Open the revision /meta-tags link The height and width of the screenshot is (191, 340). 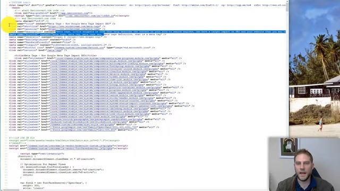point(54,50)
